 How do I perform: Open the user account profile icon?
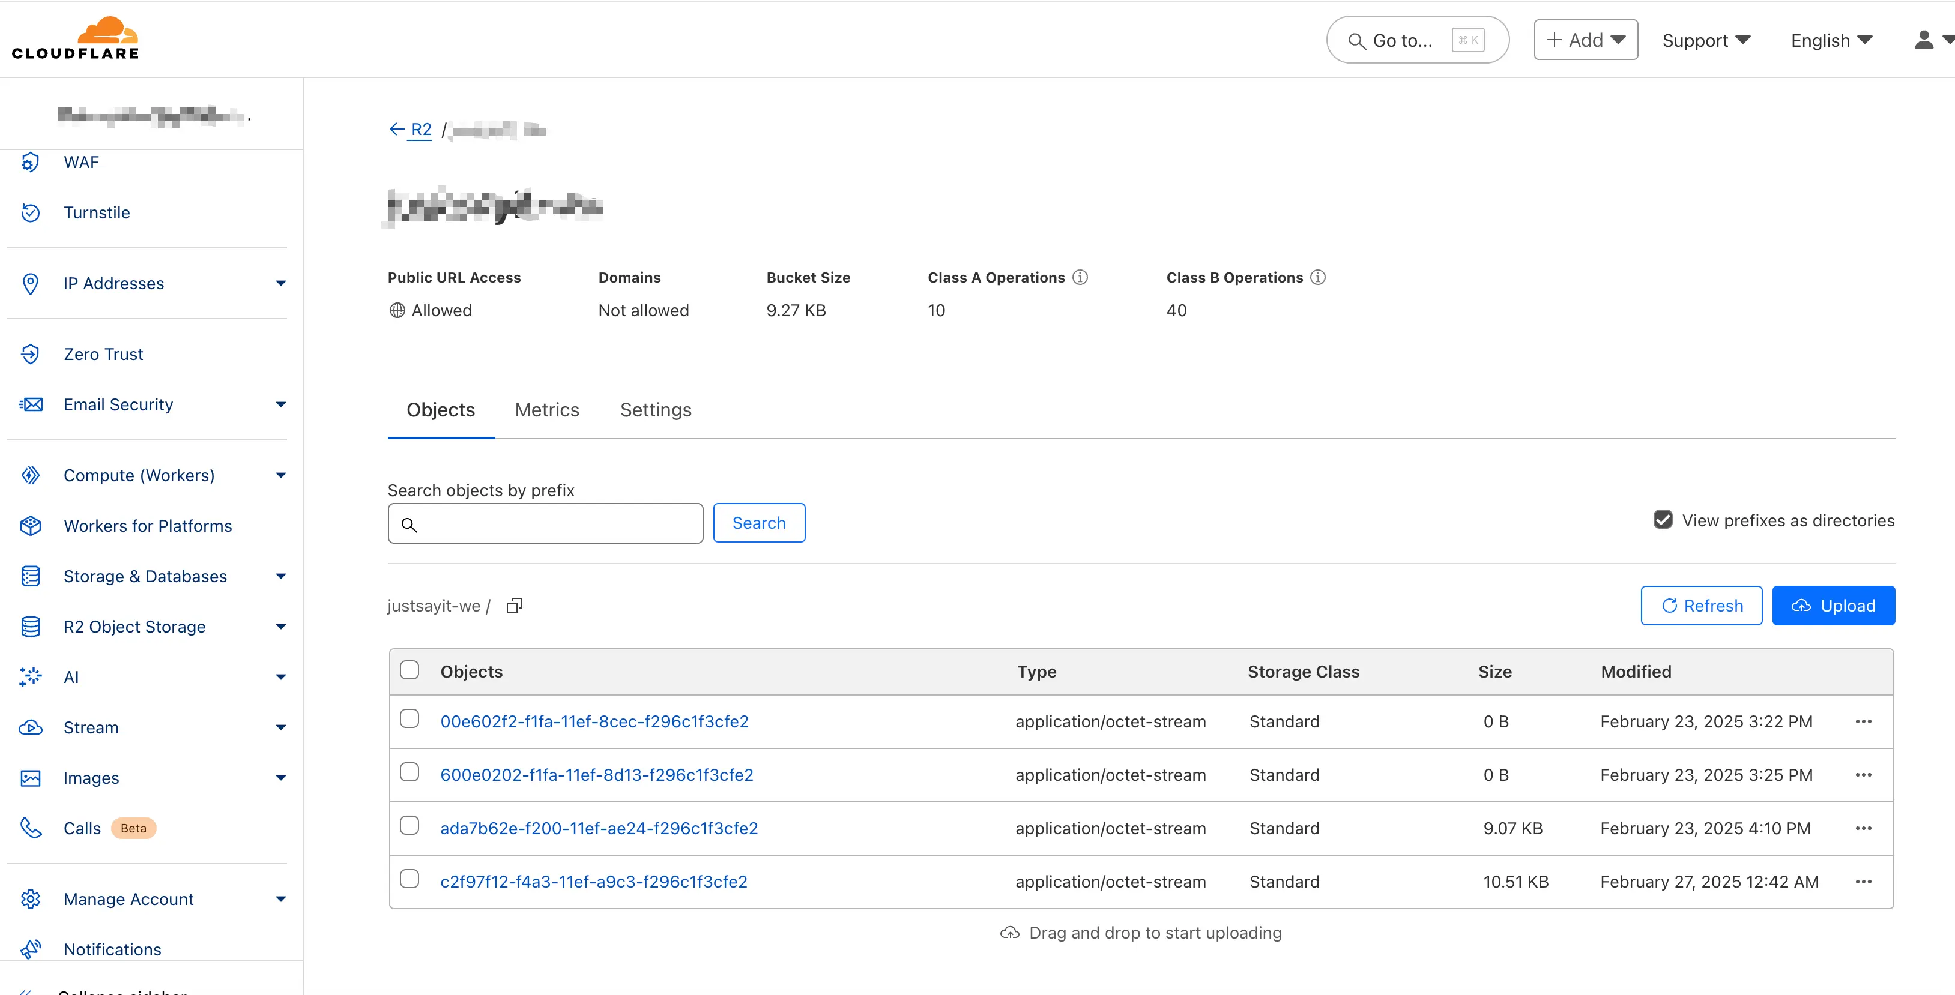[1923, 40]
